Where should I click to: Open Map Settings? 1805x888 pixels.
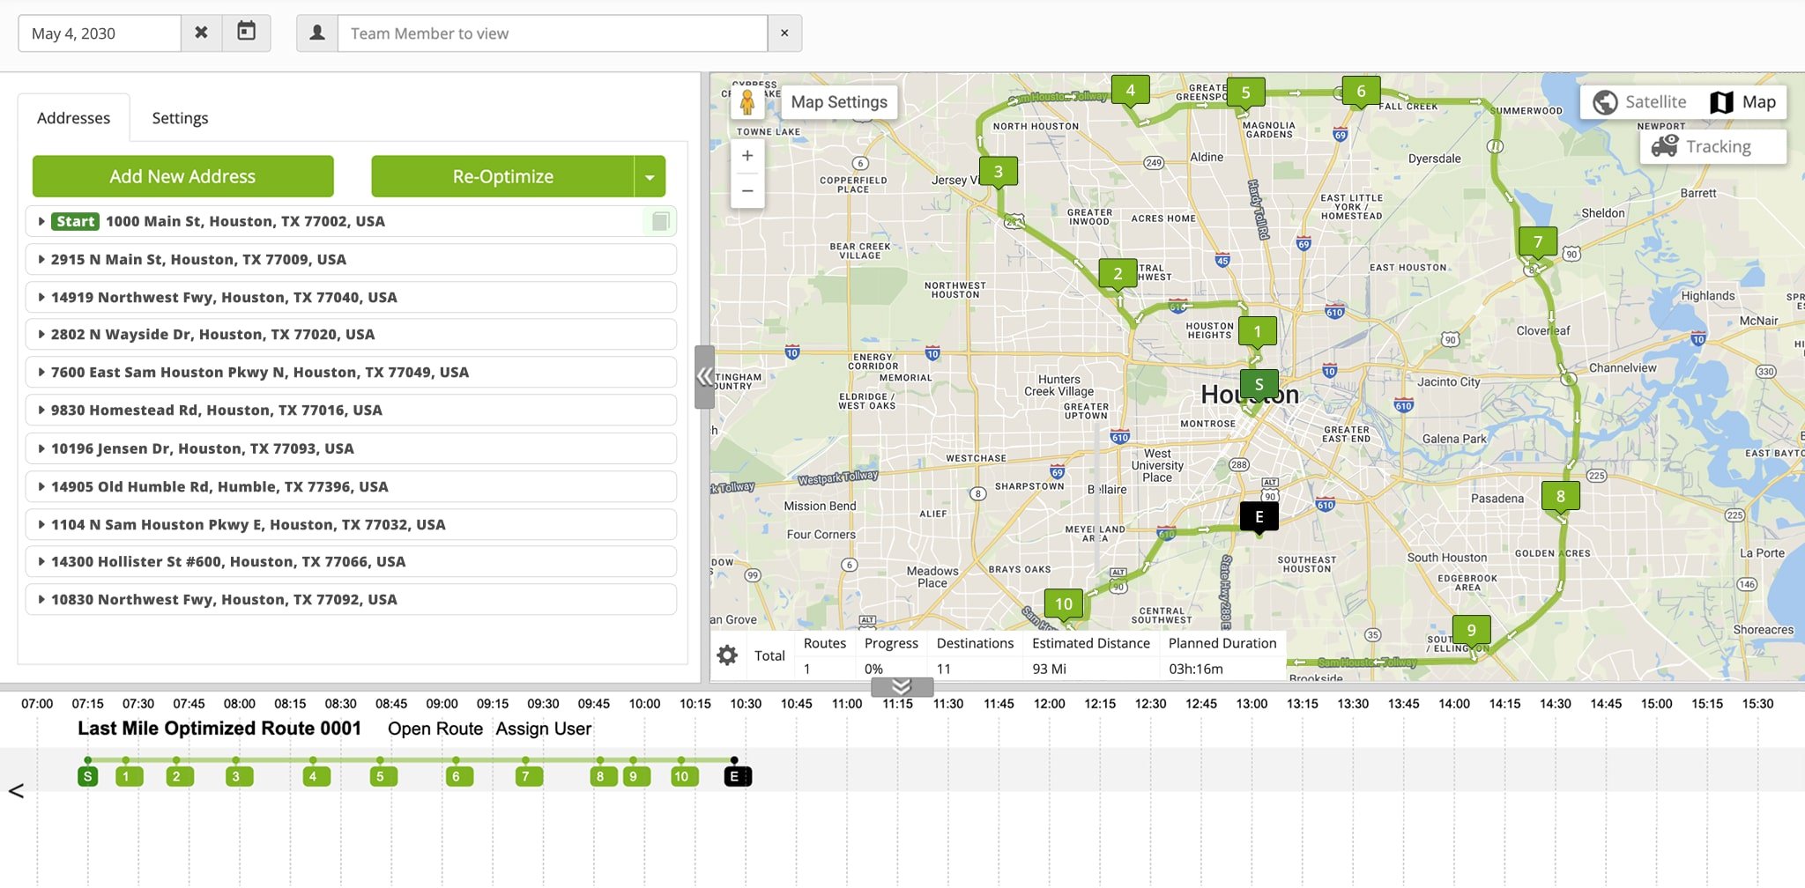click(839, 102)
